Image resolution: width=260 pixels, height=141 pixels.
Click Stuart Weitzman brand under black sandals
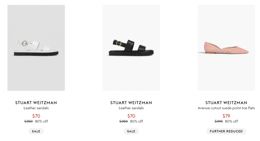click(x=131, y=103)
